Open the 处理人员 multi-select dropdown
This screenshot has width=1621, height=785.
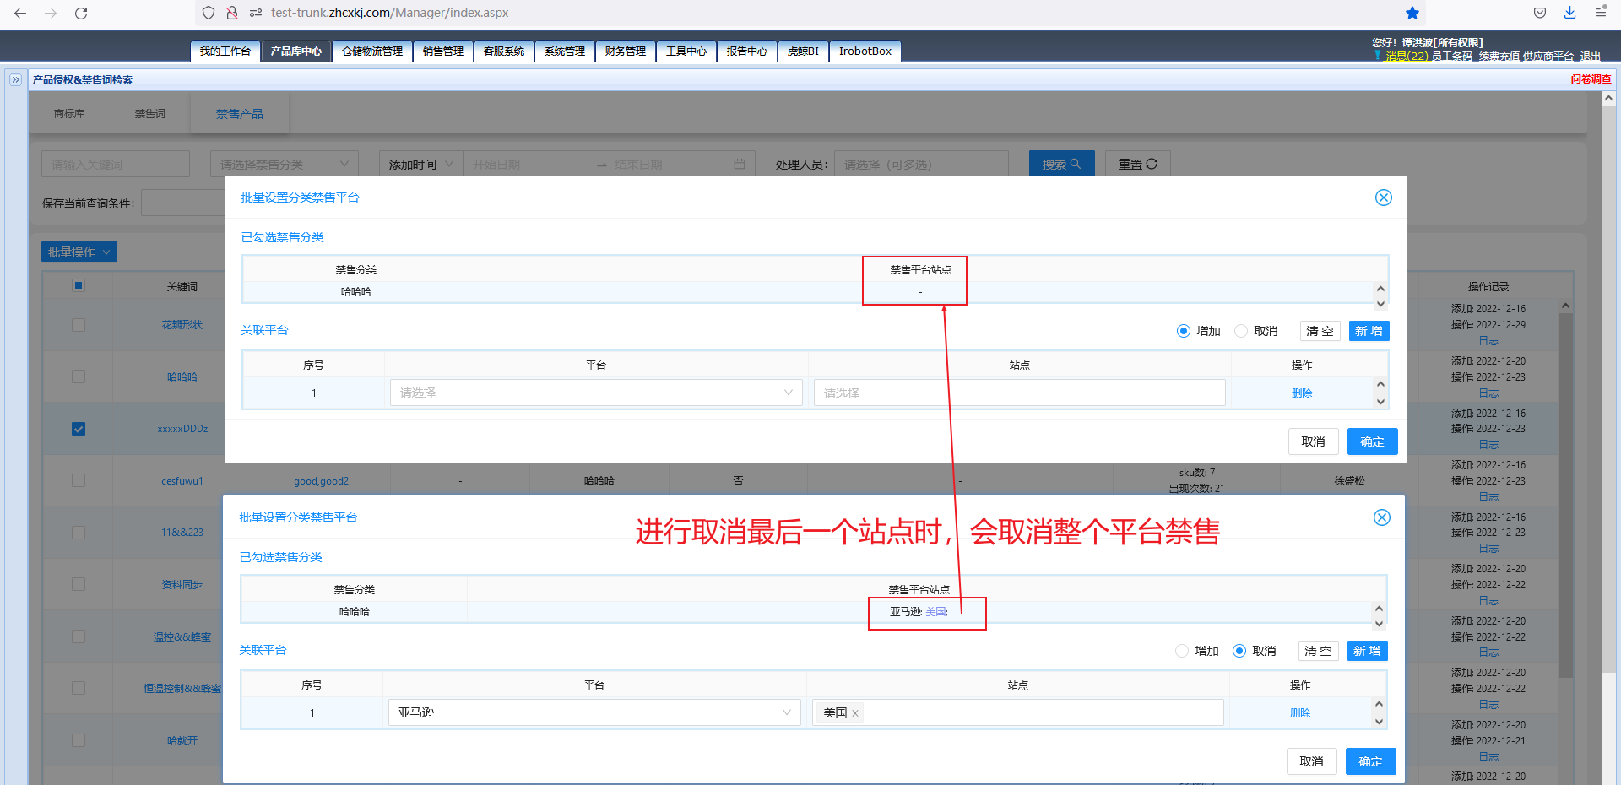tap(921, 164)
